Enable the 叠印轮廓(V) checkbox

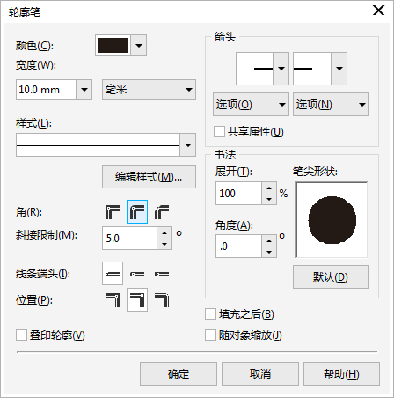pyautogui.click(x=21, y=335)
